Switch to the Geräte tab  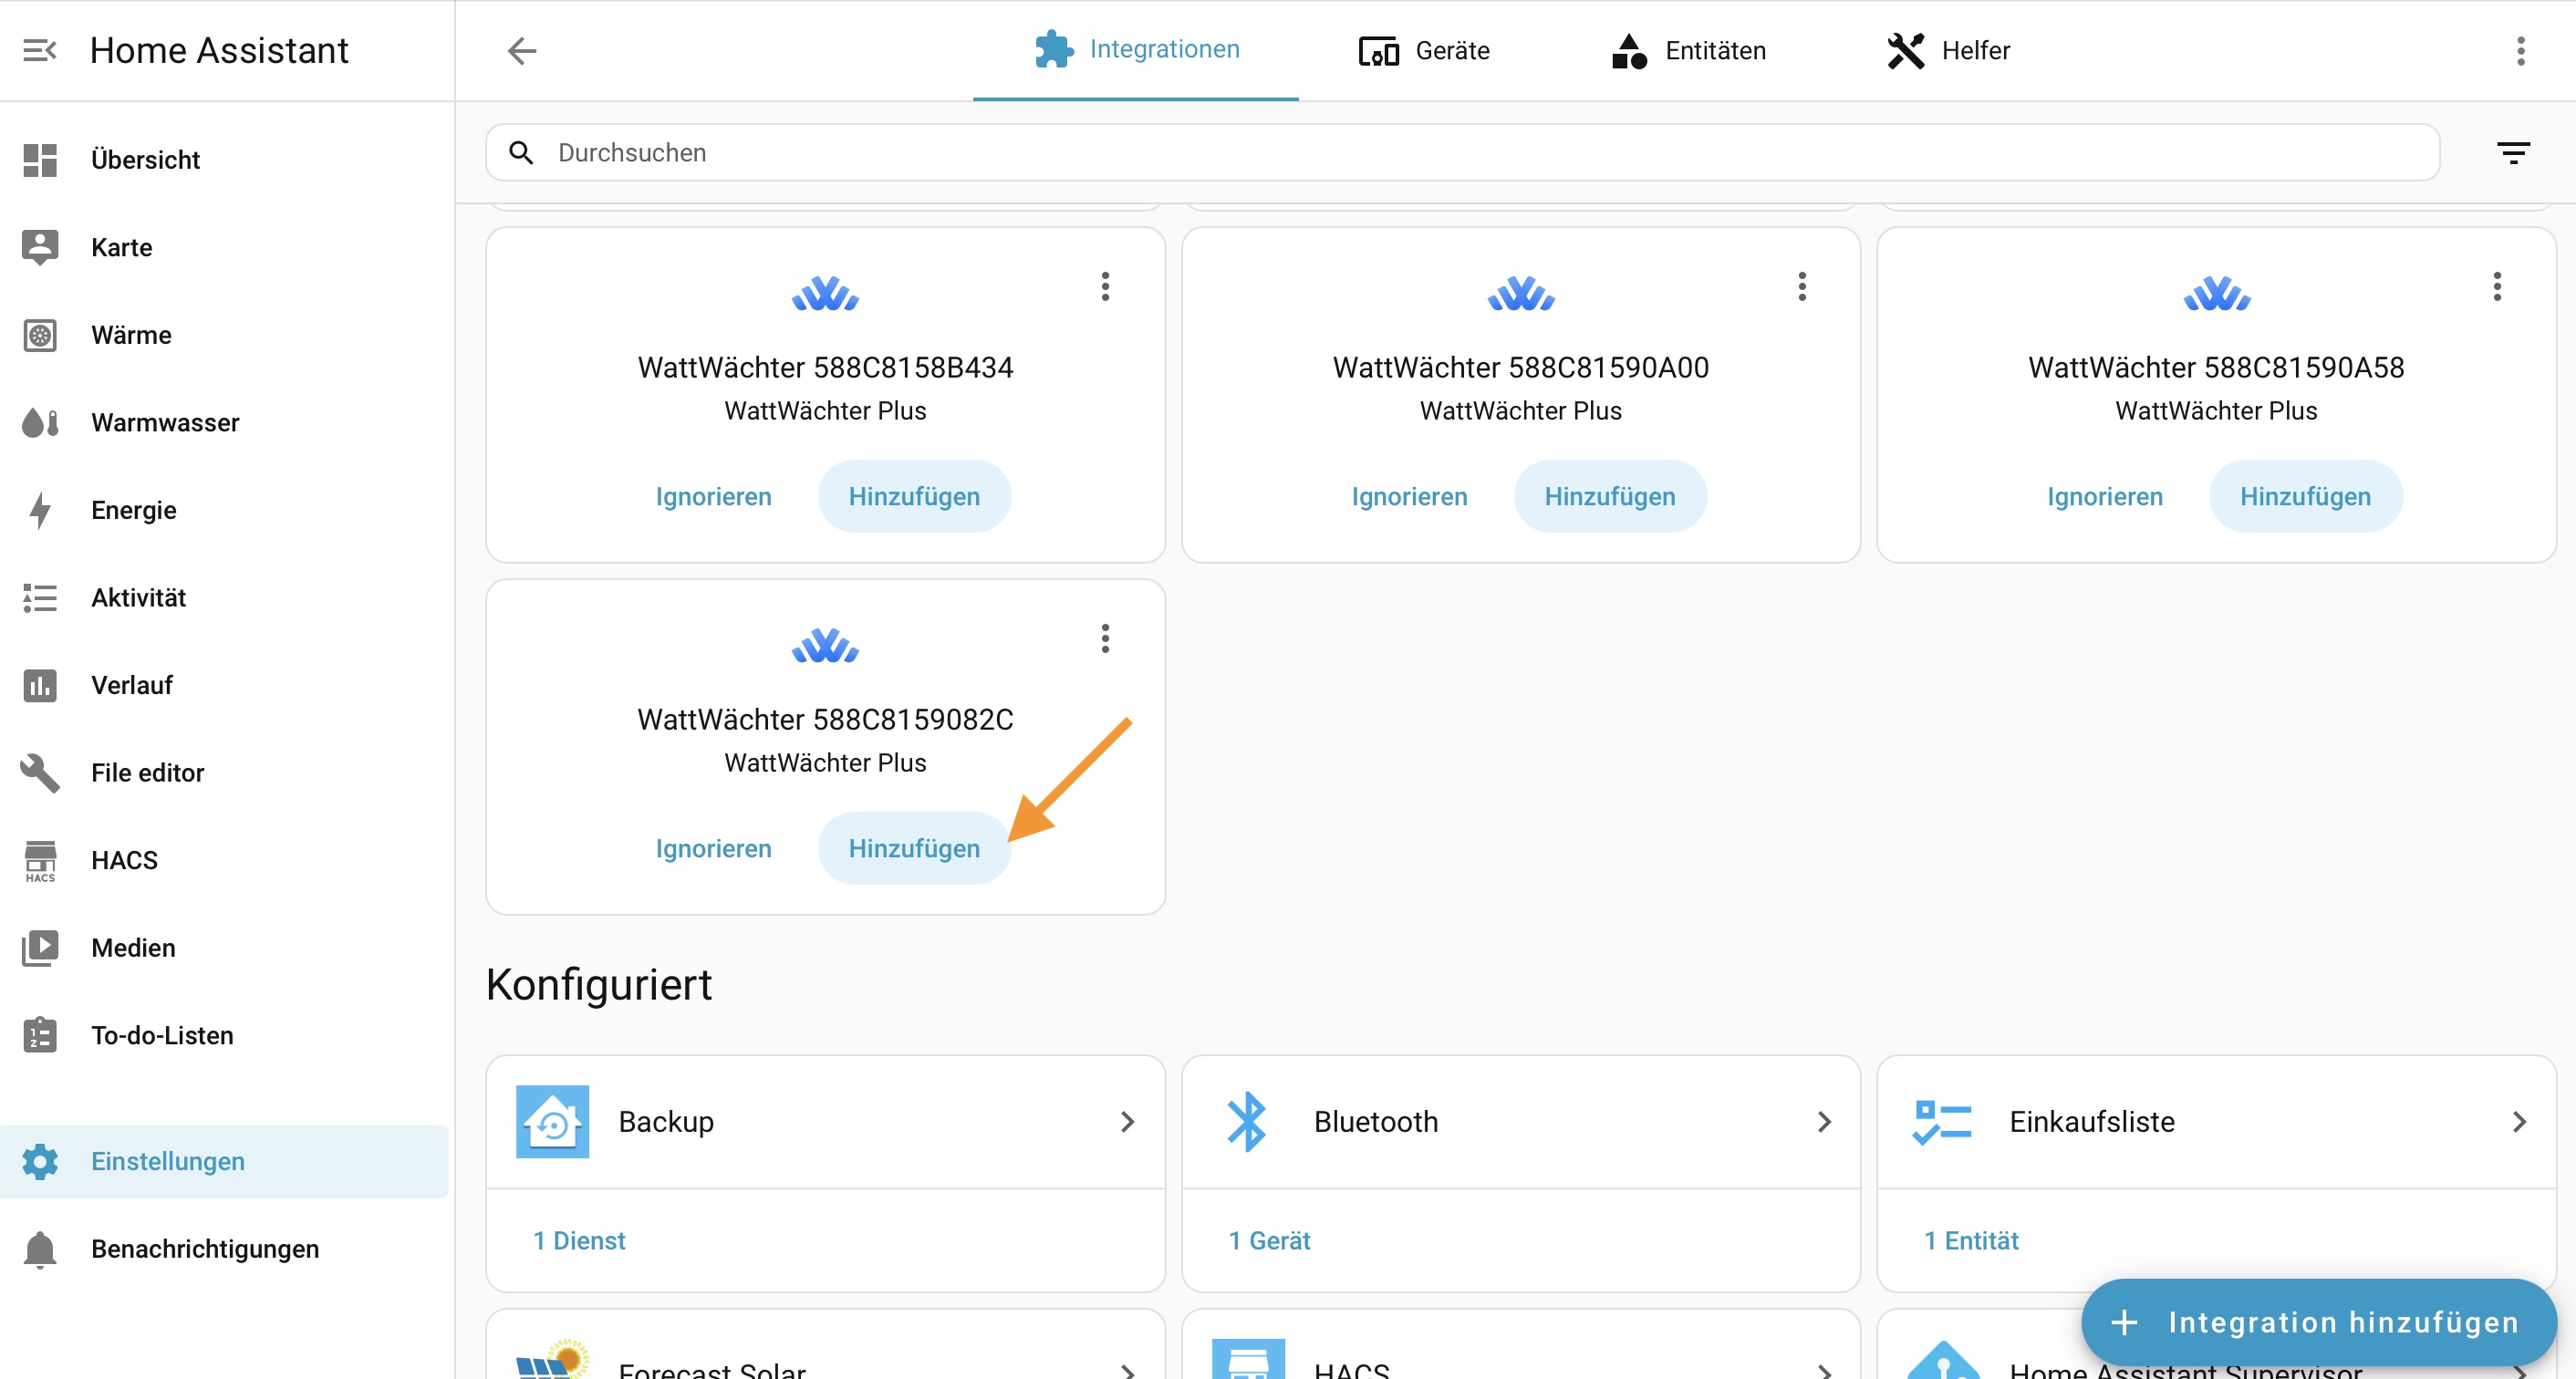click(1424, 50)
